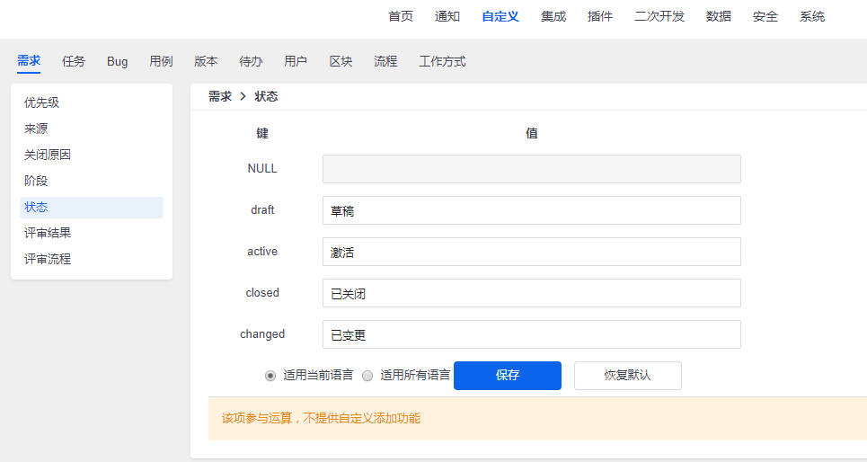
Task: Select 关闭原因 in the left sidebar
Action: pyautogui.click(x=48, y=155)
